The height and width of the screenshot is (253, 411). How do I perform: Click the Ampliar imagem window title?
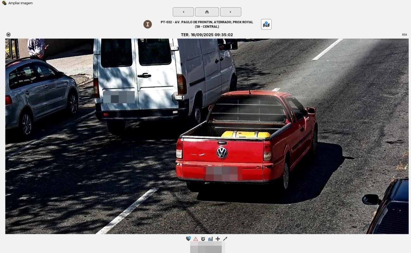pos(21,3)
